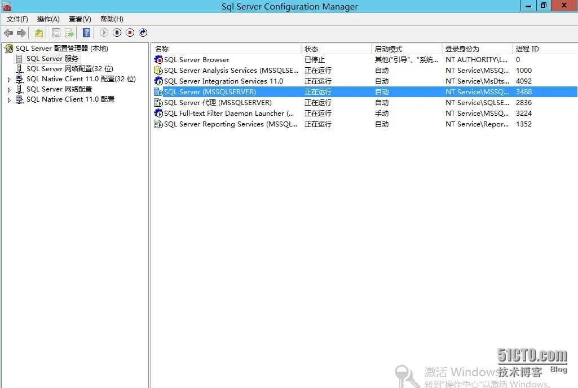Click the Export list toolbar icon
The image size is (578, 388).
coord(69,33)
